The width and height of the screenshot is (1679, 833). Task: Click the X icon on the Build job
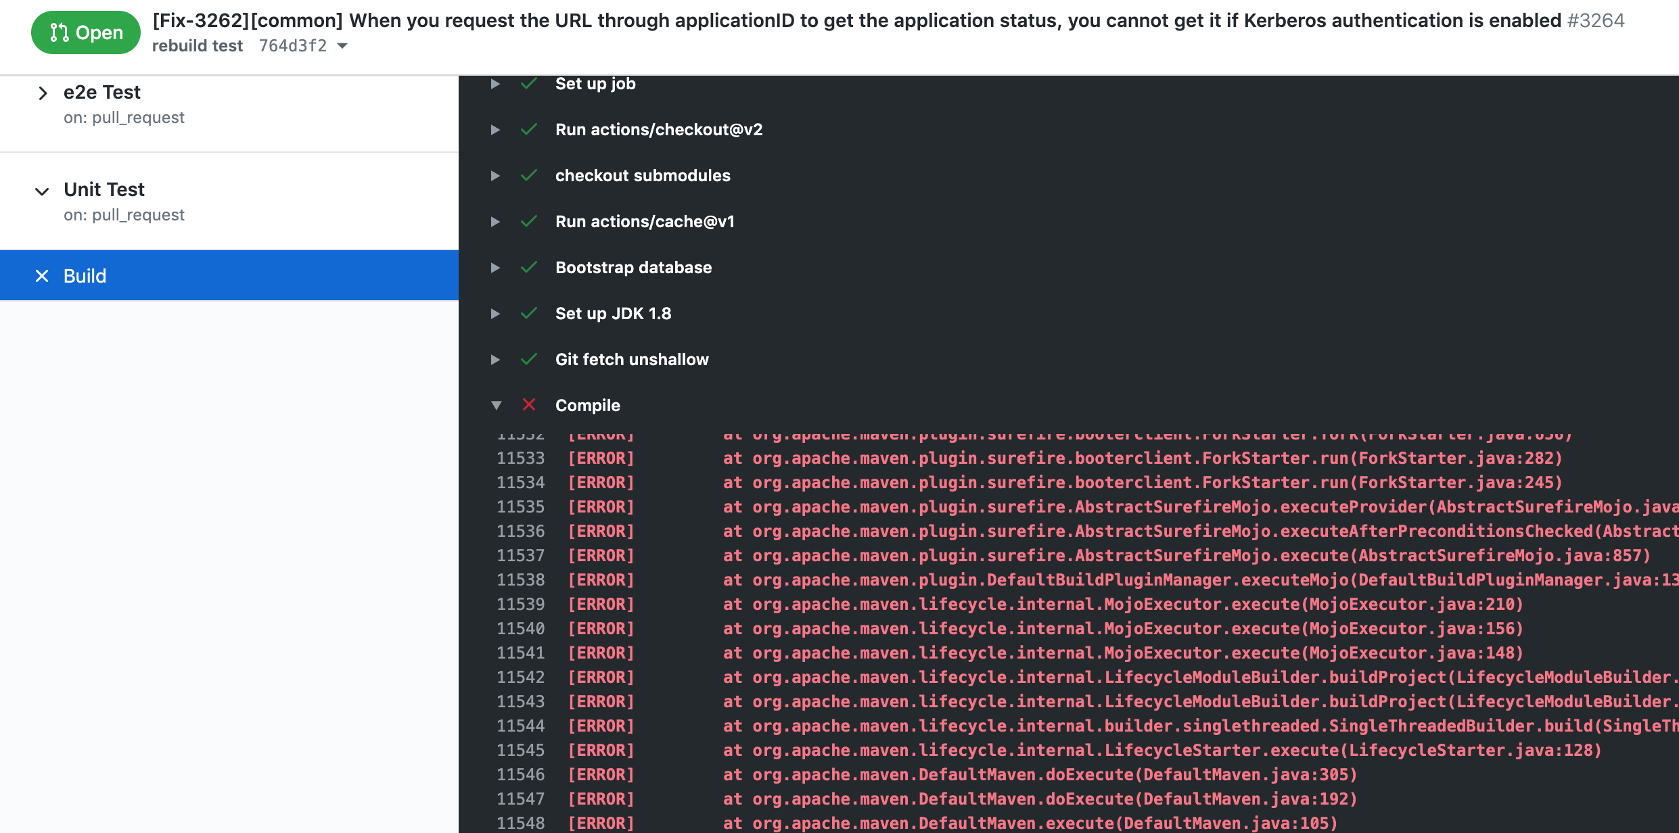(x=42, y=276)
